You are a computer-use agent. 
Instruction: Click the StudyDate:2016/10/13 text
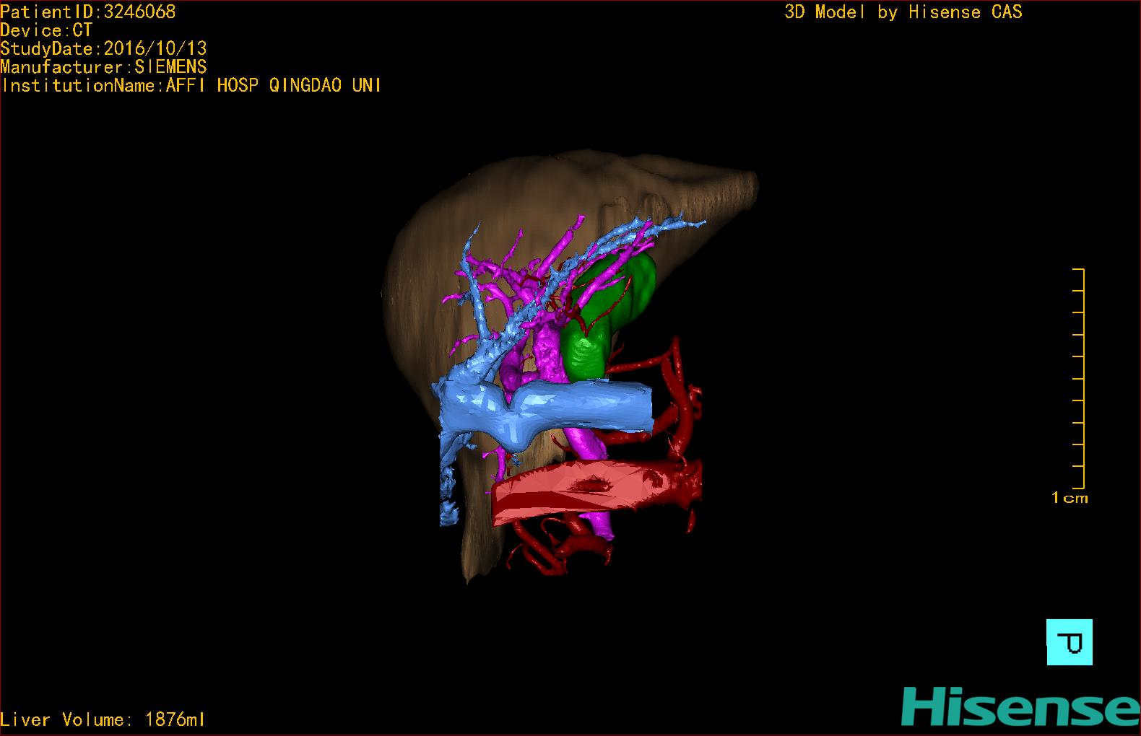point(103,48)
